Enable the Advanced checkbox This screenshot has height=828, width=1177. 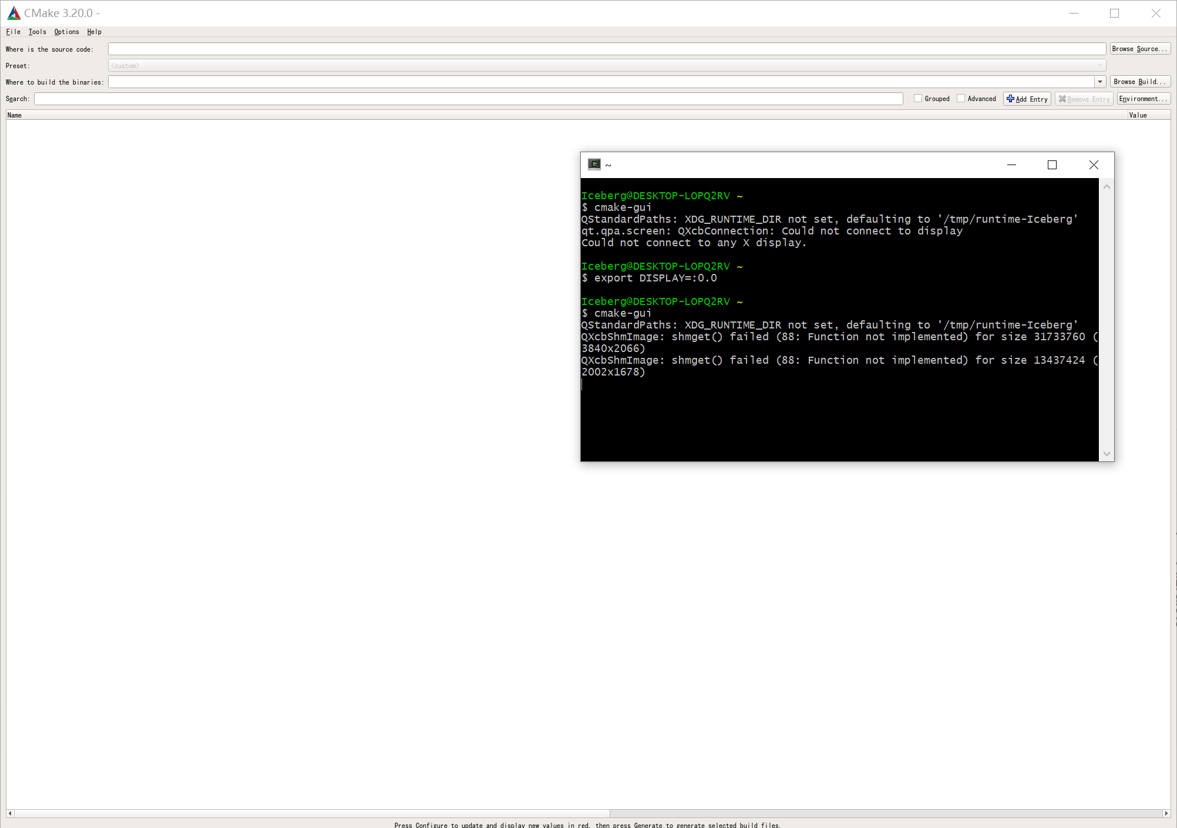961,99
